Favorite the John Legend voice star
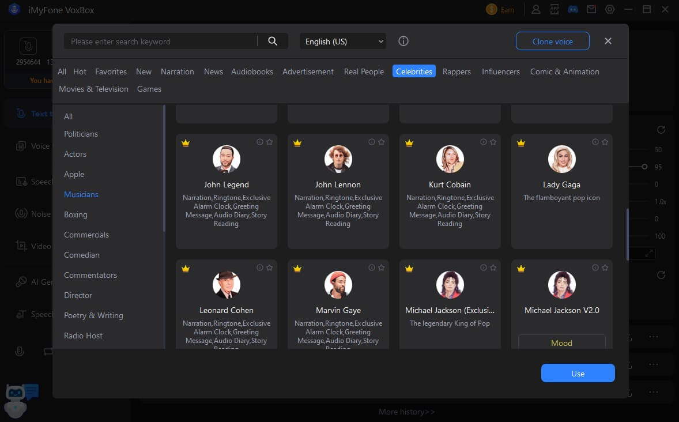This screenshot has height=422, width=679. 269,142
